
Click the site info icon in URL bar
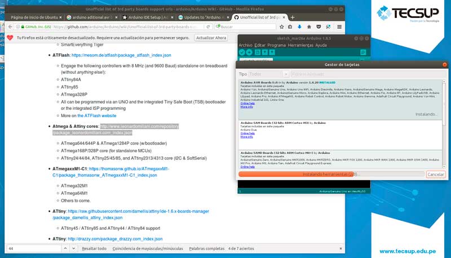click(18, 26)
